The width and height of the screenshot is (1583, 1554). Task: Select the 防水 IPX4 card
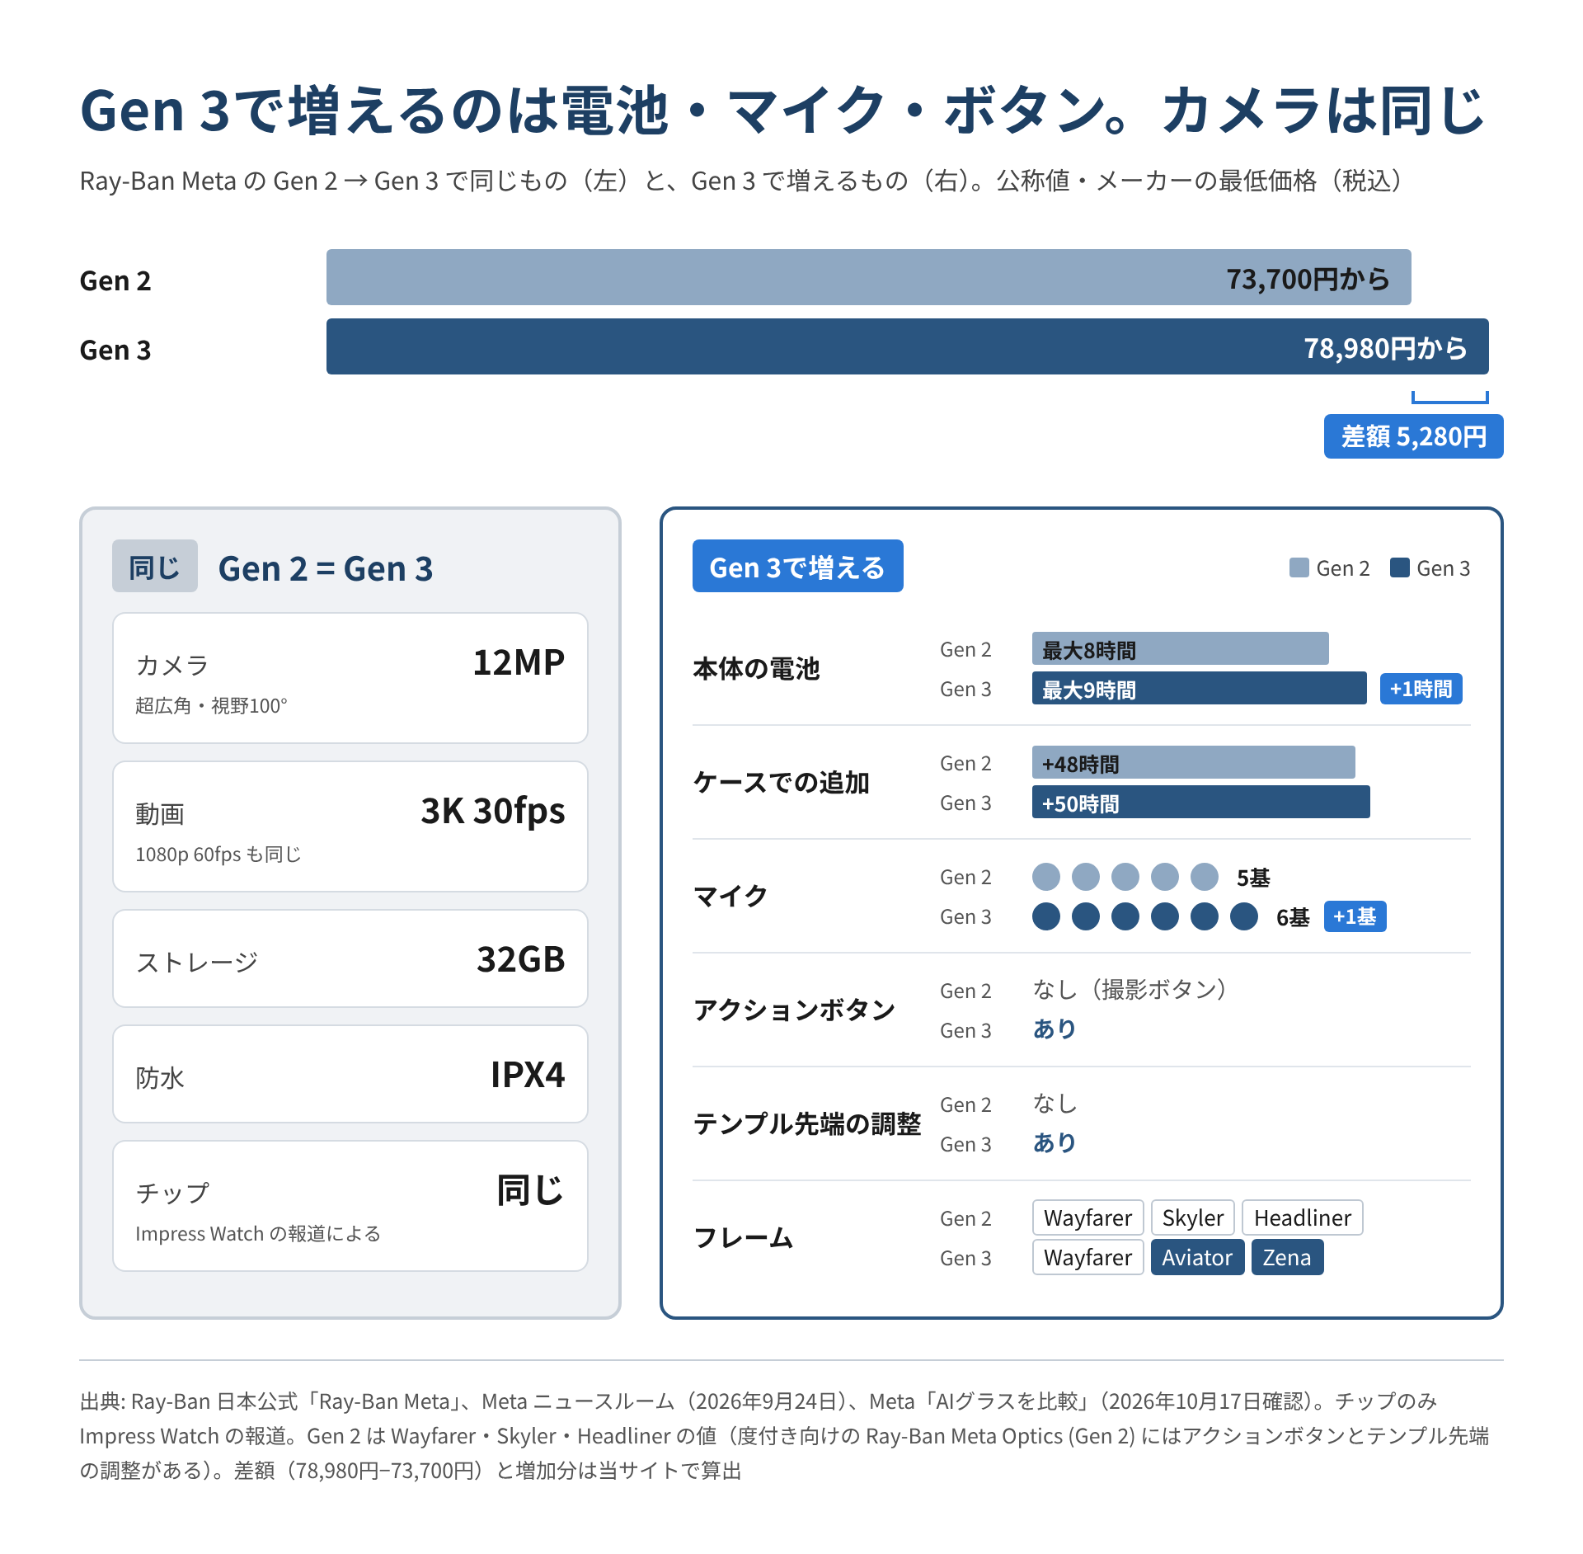[350, 1074]
